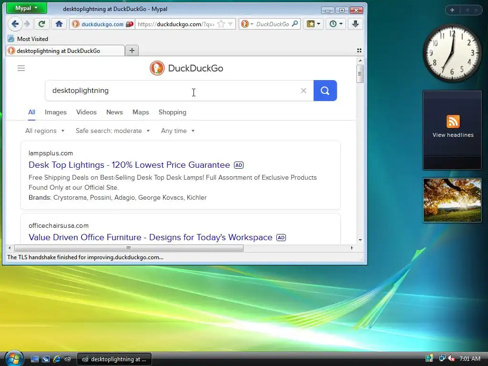The height and width of the screenshot is (366, 488).
Task: Click Show Desktop in quick launch
Action: click(x=34, y=359)
